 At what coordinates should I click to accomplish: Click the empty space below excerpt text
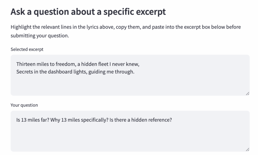tap(130, 85)
